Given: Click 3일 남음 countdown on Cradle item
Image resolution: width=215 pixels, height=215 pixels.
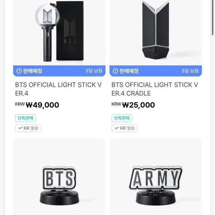Looking at the screenshot, I should pos(190,71).
